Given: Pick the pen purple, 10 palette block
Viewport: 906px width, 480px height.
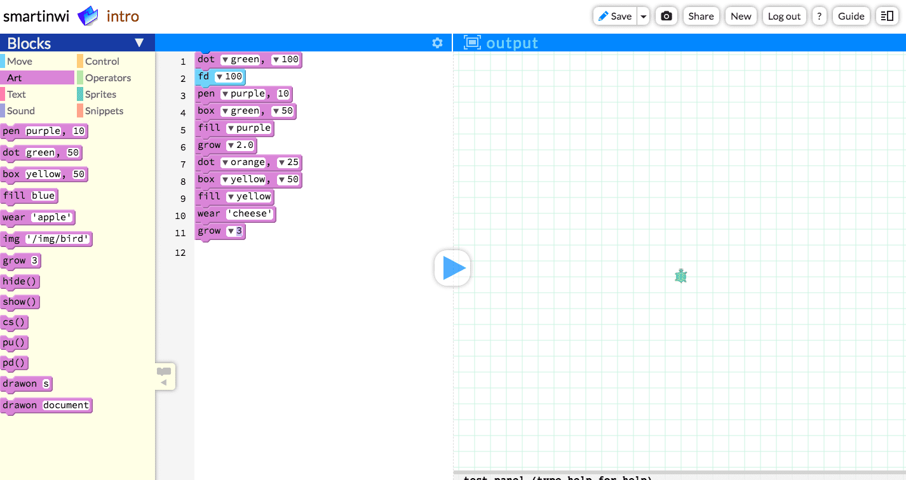Looking at the screenshot, I should pos(44,131).
